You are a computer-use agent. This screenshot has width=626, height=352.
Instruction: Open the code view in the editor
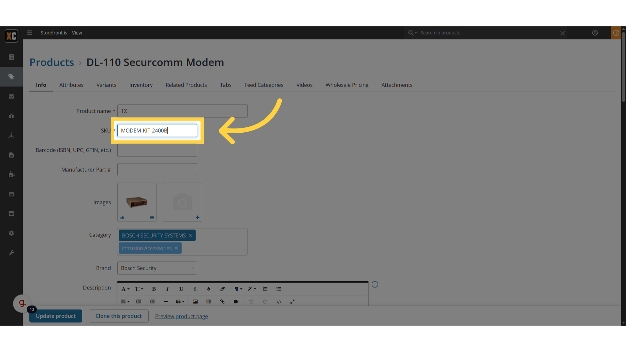click(x=279, y=301)
